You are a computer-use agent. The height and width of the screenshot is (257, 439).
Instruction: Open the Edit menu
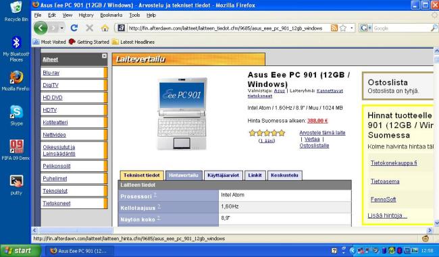52,15
